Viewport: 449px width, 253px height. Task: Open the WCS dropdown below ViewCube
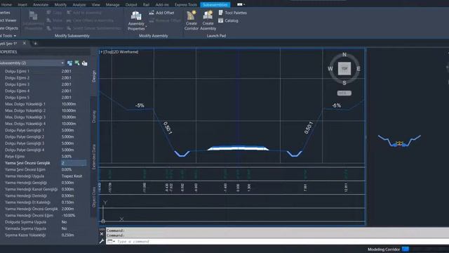(344, 93)
